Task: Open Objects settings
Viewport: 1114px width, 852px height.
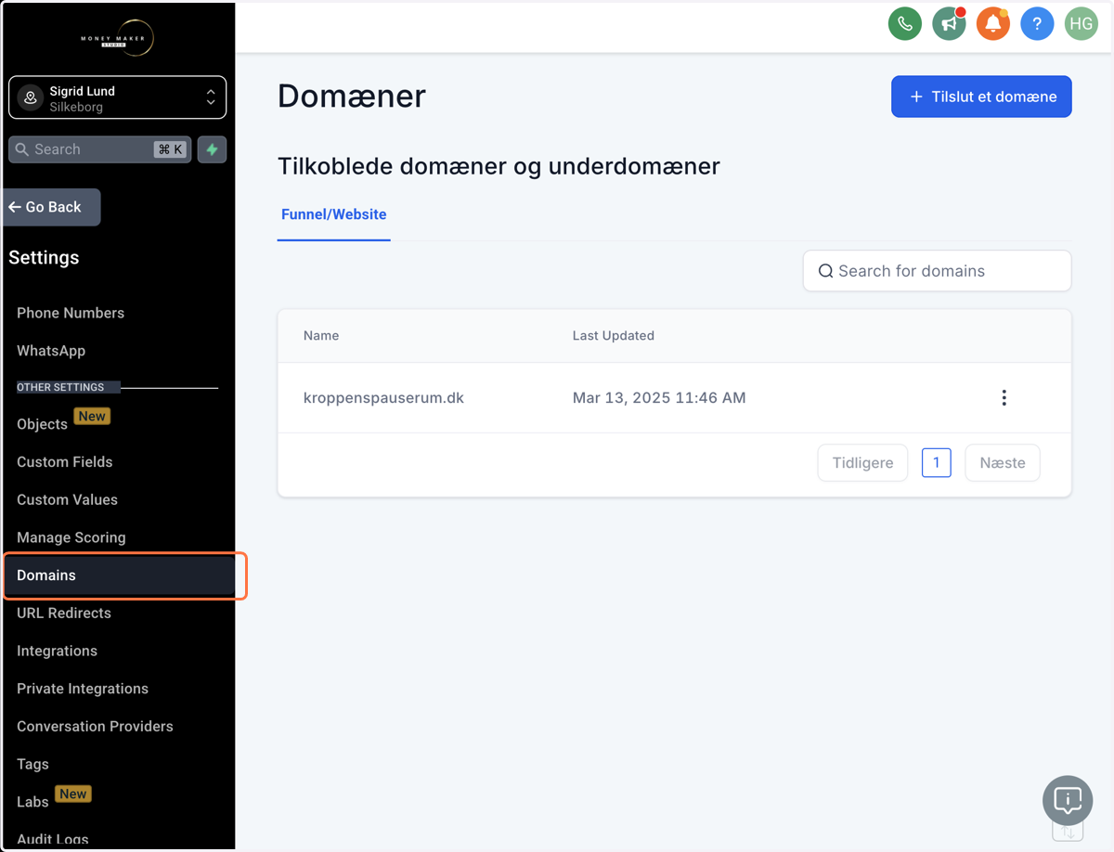Action: coord(42,424)
